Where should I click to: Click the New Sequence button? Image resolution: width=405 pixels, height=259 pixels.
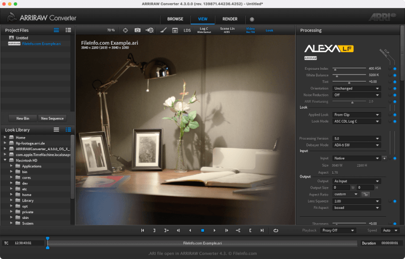[52, 118]
